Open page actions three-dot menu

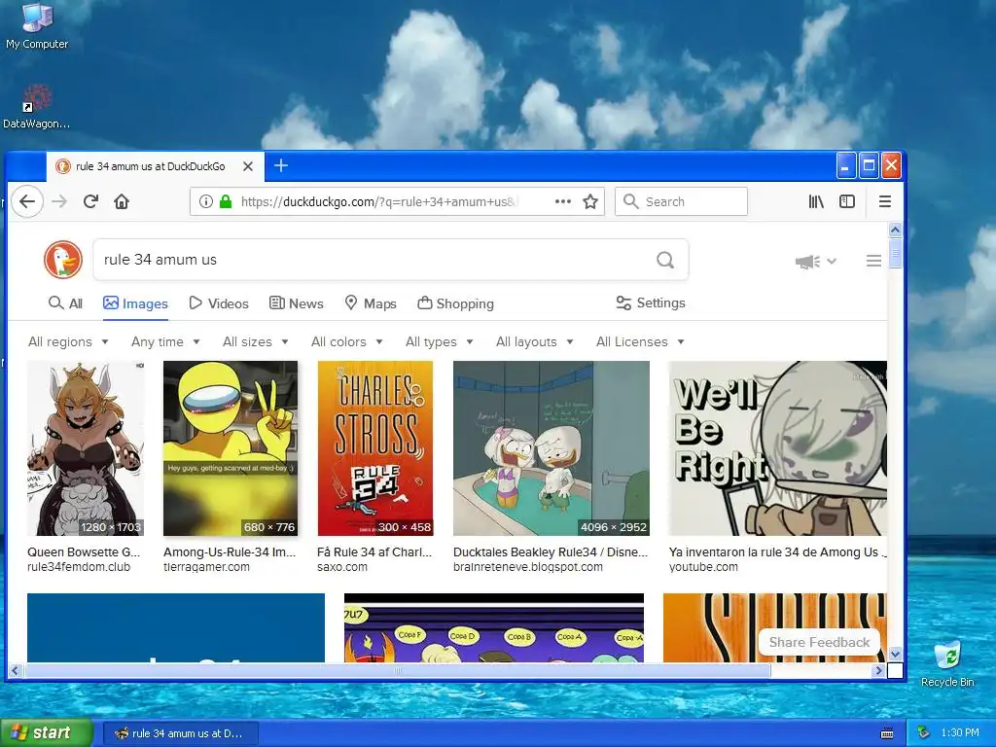pos(563,202)
